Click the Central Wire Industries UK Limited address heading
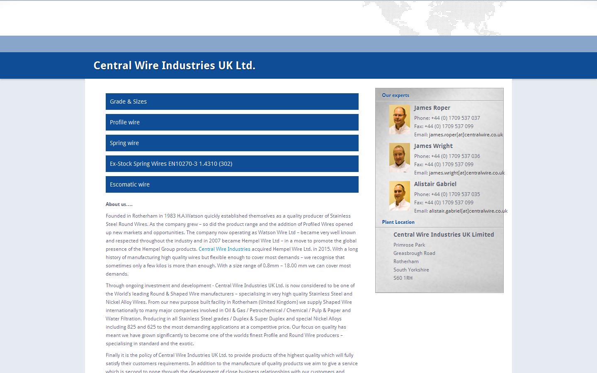Image resolution: width=597 pixels, height=373 pixels. point(444,235)
